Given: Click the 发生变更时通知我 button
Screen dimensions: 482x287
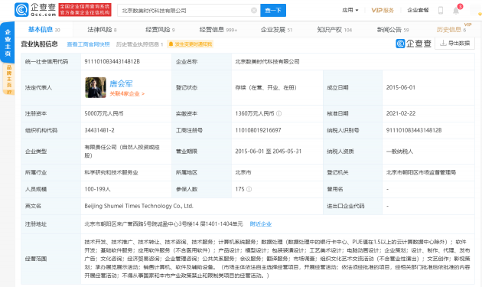Looking at the screenshot, I should (x=191, y=44).
